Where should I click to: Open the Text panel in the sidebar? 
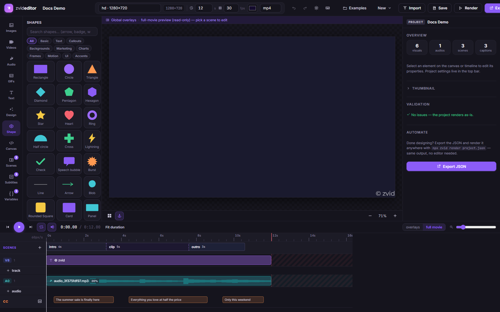pyautogui.click(x=11, y=95)
